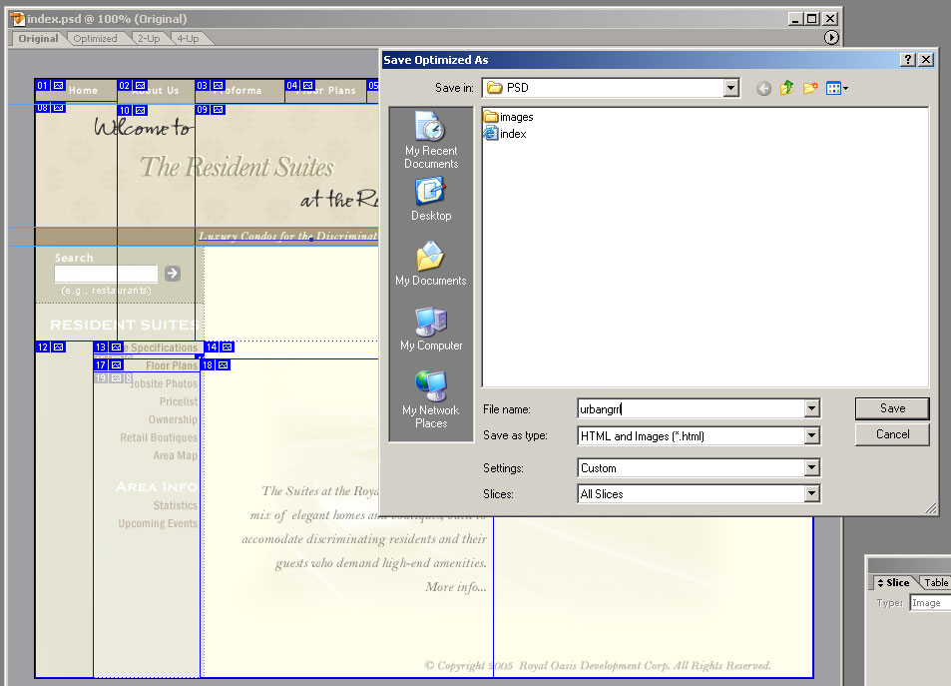
Task: Go to Desktop in places bar
Action: (431, 200)
